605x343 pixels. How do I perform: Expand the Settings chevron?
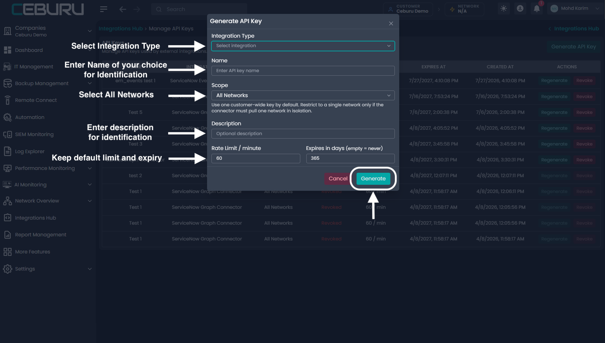(90, 269)
